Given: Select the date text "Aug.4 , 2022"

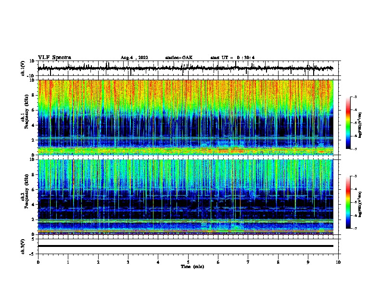Looking at the screenshot, I should click(134, 58).
